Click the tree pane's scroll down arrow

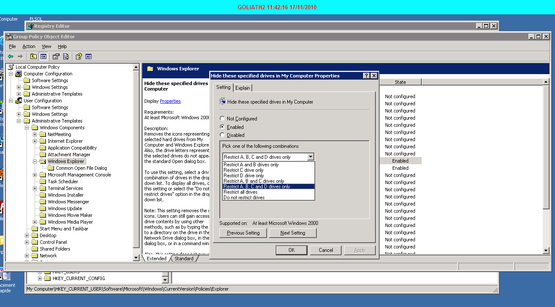tap(136, 257)
